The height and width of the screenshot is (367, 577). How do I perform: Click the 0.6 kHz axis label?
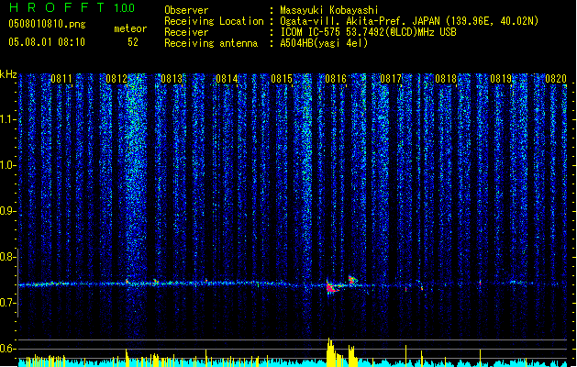8,349
